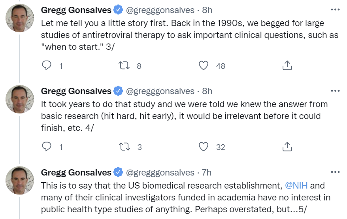Open more options on the second tweet
This screenshot has height=219, width=347.
pyautogui.click(x=335, y=91)
